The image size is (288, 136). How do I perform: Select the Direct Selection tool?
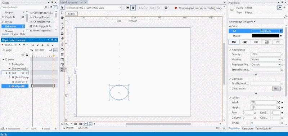(62, 13)
